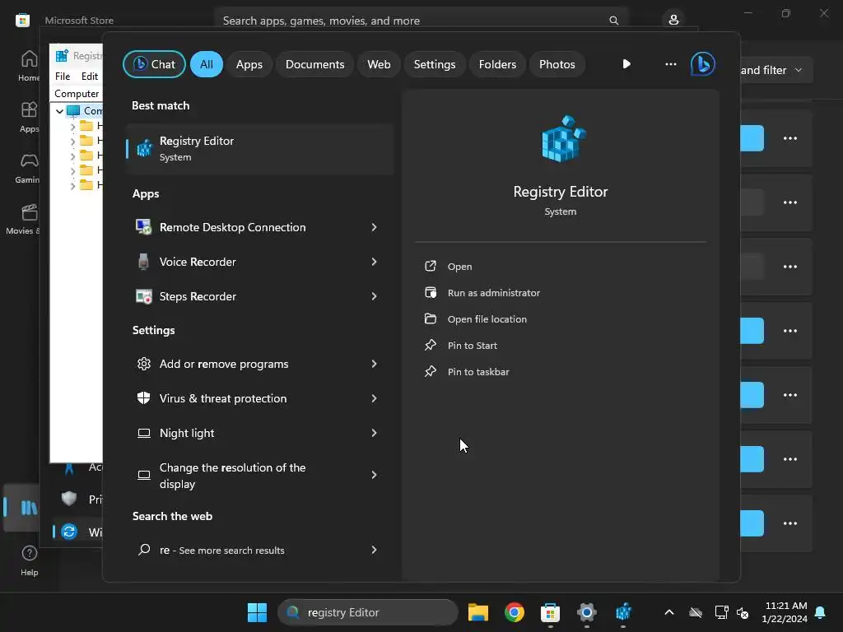
Task: Open Windows Start button on taskbar
Action: pyautogui.click(x=257, y=612)
